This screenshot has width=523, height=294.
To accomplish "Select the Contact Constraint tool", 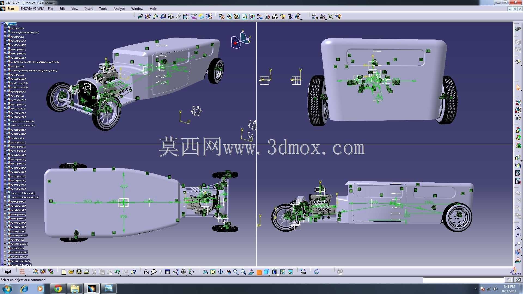I will 148,17.
